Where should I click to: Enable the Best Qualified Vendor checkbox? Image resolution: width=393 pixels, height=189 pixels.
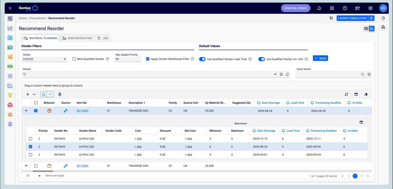coord(74,59)
